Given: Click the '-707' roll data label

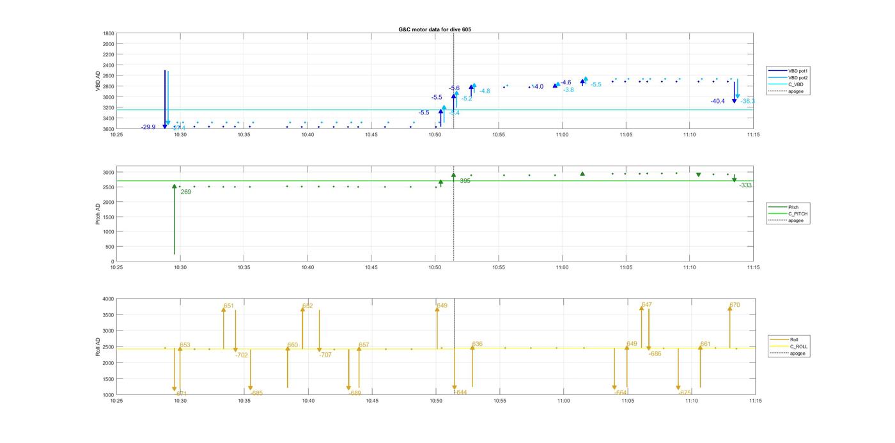Looking at the screenshot, I should coord(325,355).
